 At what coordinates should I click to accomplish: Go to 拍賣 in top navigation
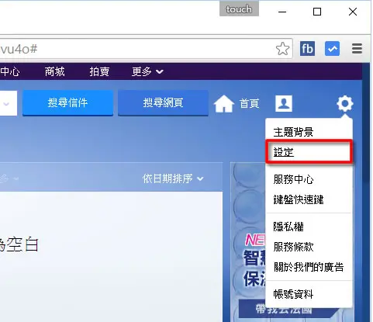point(99,71)
